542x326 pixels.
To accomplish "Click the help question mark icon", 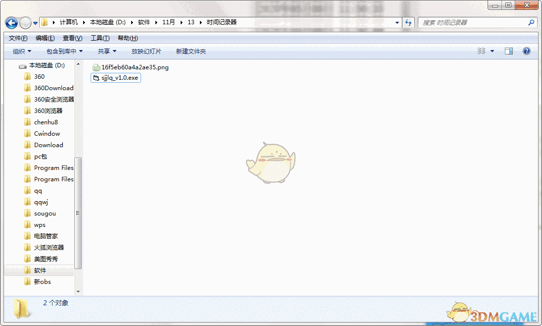I will pyautogui.click(x=527, y=51).
